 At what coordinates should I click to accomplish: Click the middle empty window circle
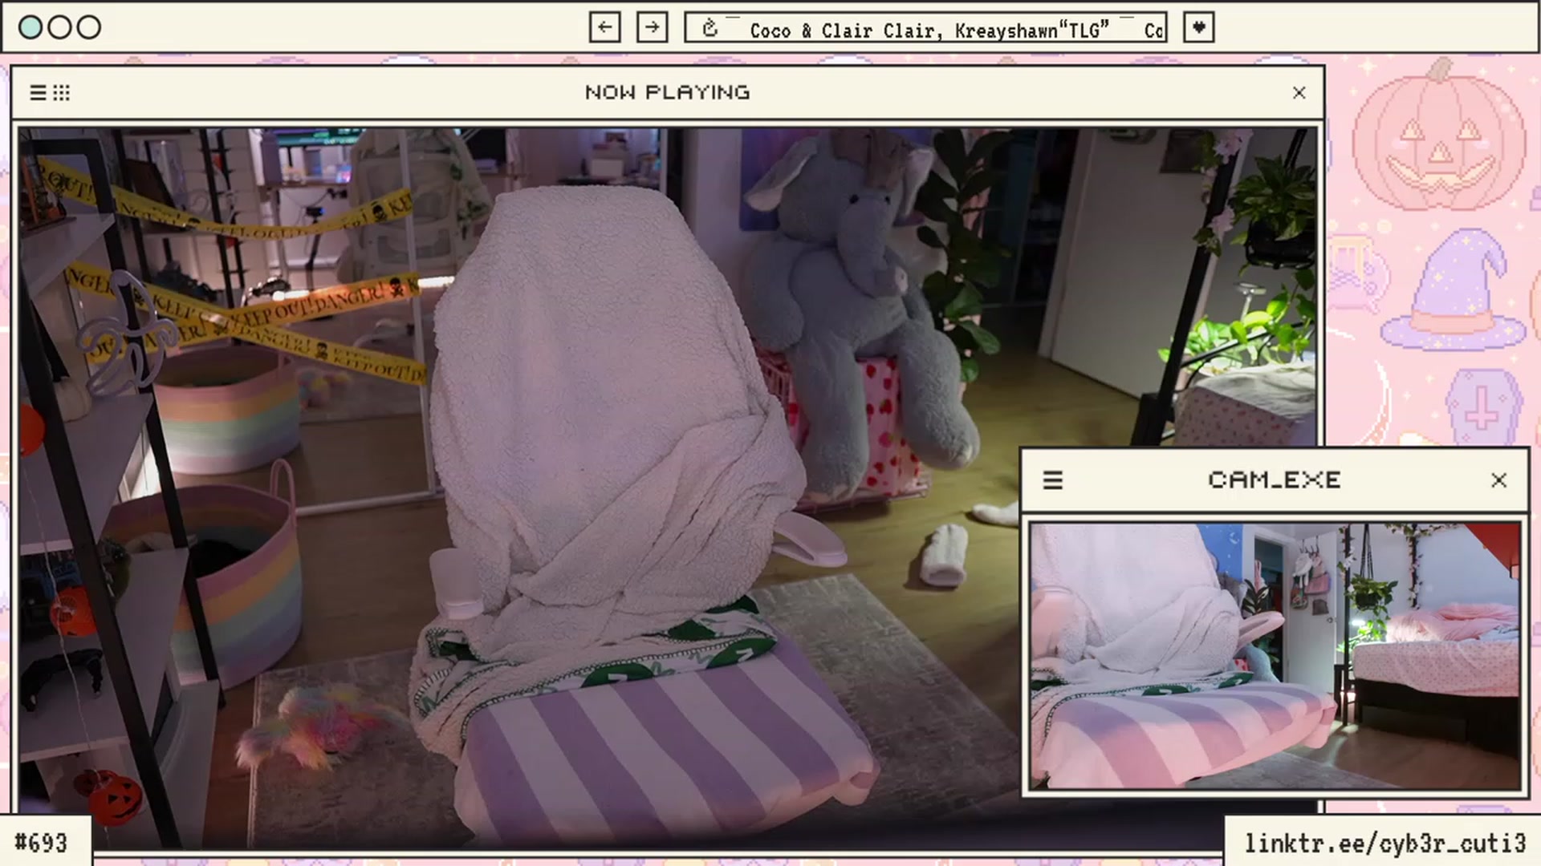click(59, 27)
